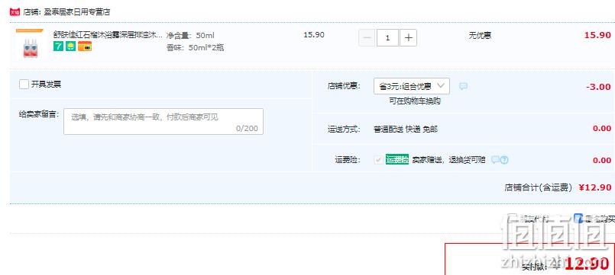Click the red item subtotal 15.90

(597, 35)
